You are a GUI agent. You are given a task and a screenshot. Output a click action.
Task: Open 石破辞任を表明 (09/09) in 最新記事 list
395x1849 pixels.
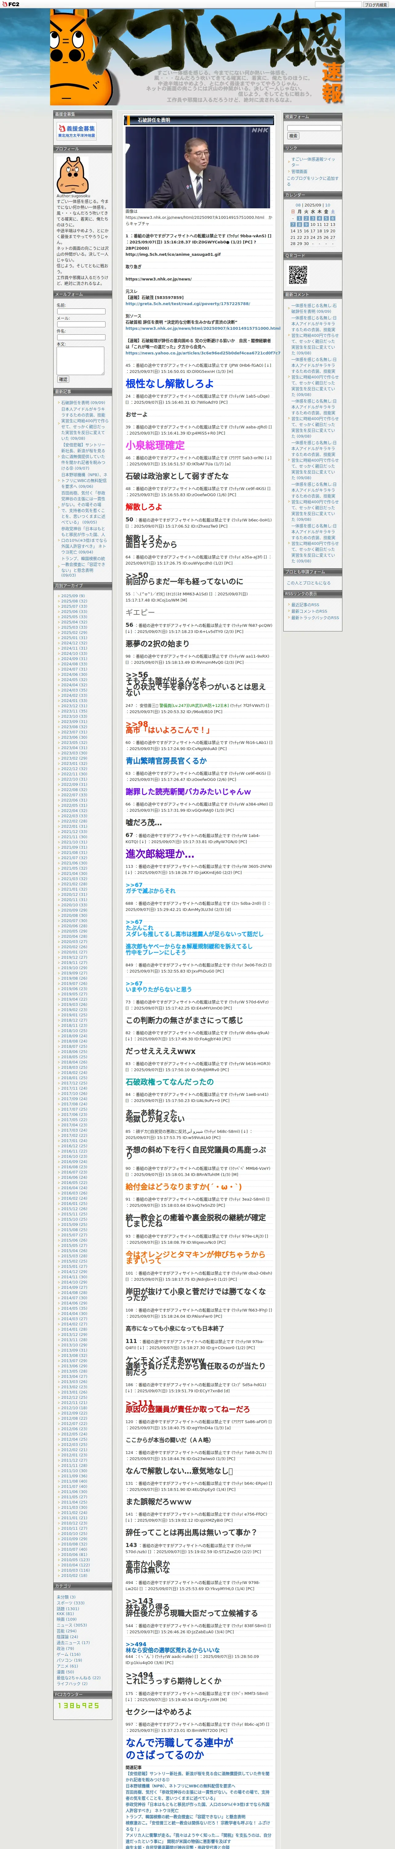(x=82, y=403)
